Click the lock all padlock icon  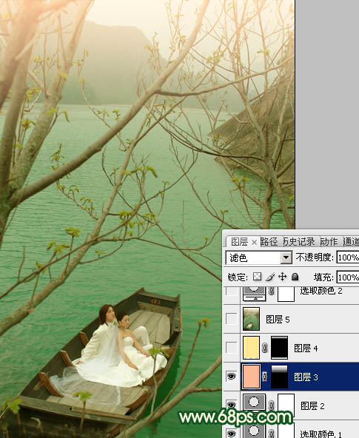pos(295,277)
